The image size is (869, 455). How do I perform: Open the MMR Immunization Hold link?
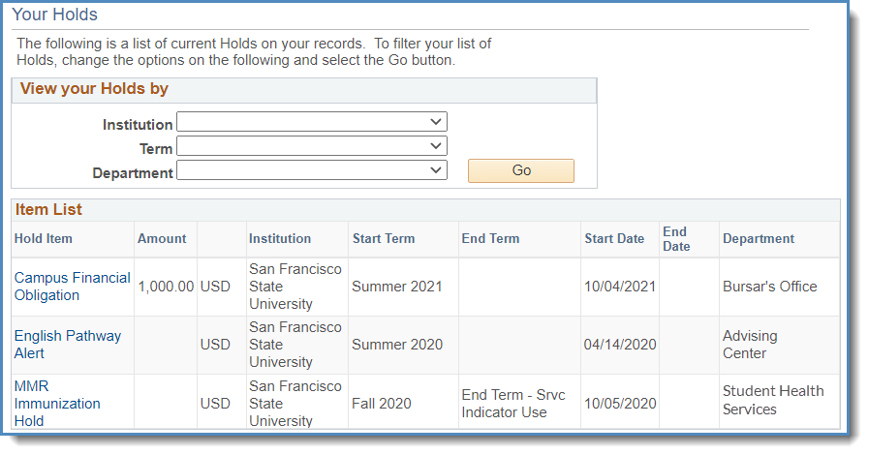click(57, 403)
